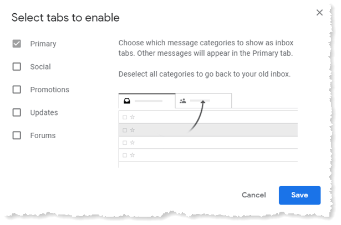Image resolution: width=341 pixels, height=225 pixels.
Task: Click the star in first preview row
Action: (133, 117)
